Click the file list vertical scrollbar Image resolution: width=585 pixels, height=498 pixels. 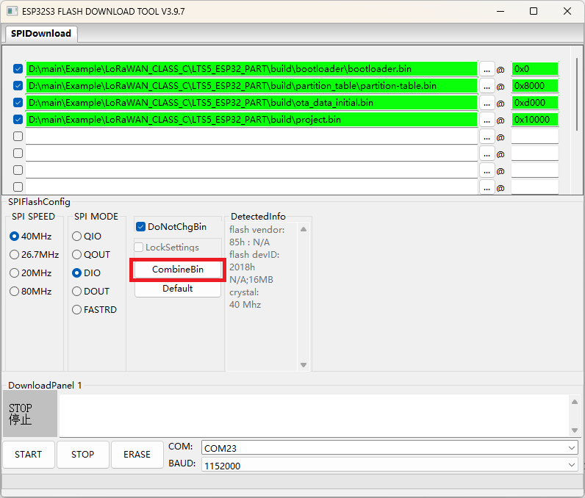click(577, 94)
